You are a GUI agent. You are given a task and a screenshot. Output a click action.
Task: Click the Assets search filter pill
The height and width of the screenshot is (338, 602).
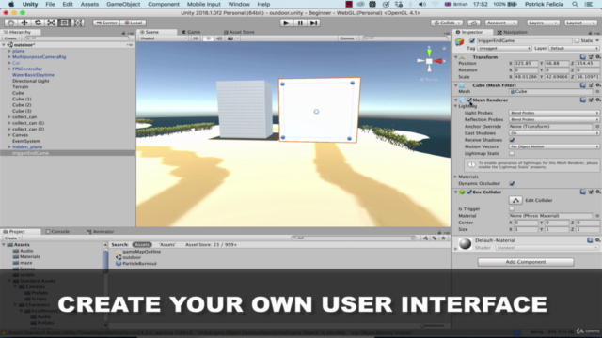click(142, 244)
